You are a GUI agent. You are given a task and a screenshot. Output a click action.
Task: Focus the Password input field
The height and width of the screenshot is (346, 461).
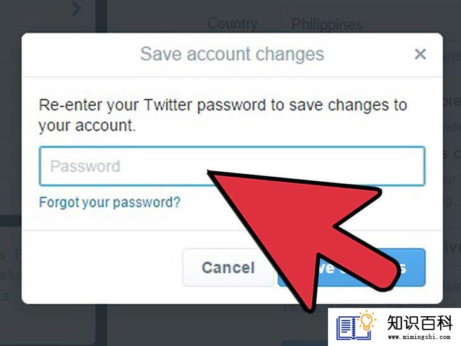(232, 166)
